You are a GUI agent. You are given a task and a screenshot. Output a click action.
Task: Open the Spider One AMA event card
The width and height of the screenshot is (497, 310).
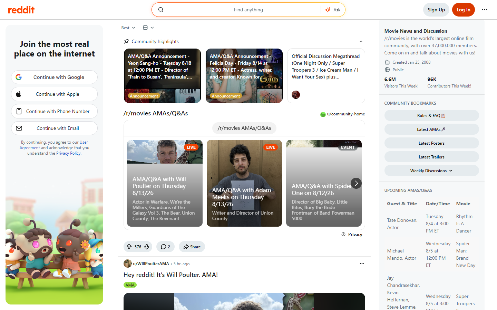[x=324, y=183]
